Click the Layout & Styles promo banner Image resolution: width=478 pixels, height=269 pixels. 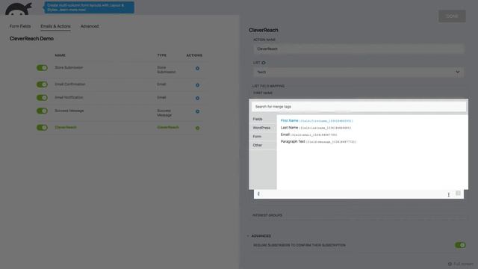click(x=90, y=7)
